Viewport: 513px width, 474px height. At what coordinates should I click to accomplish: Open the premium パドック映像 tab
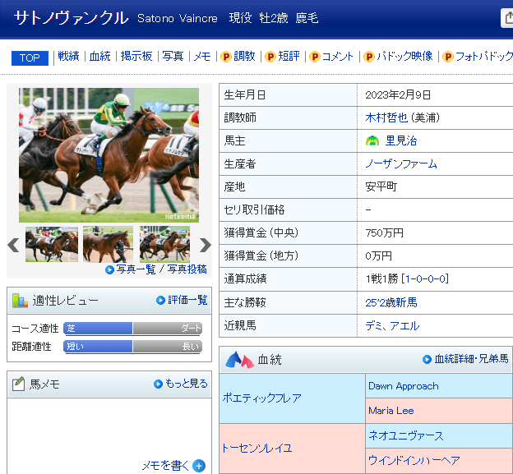tap(404, 56)
